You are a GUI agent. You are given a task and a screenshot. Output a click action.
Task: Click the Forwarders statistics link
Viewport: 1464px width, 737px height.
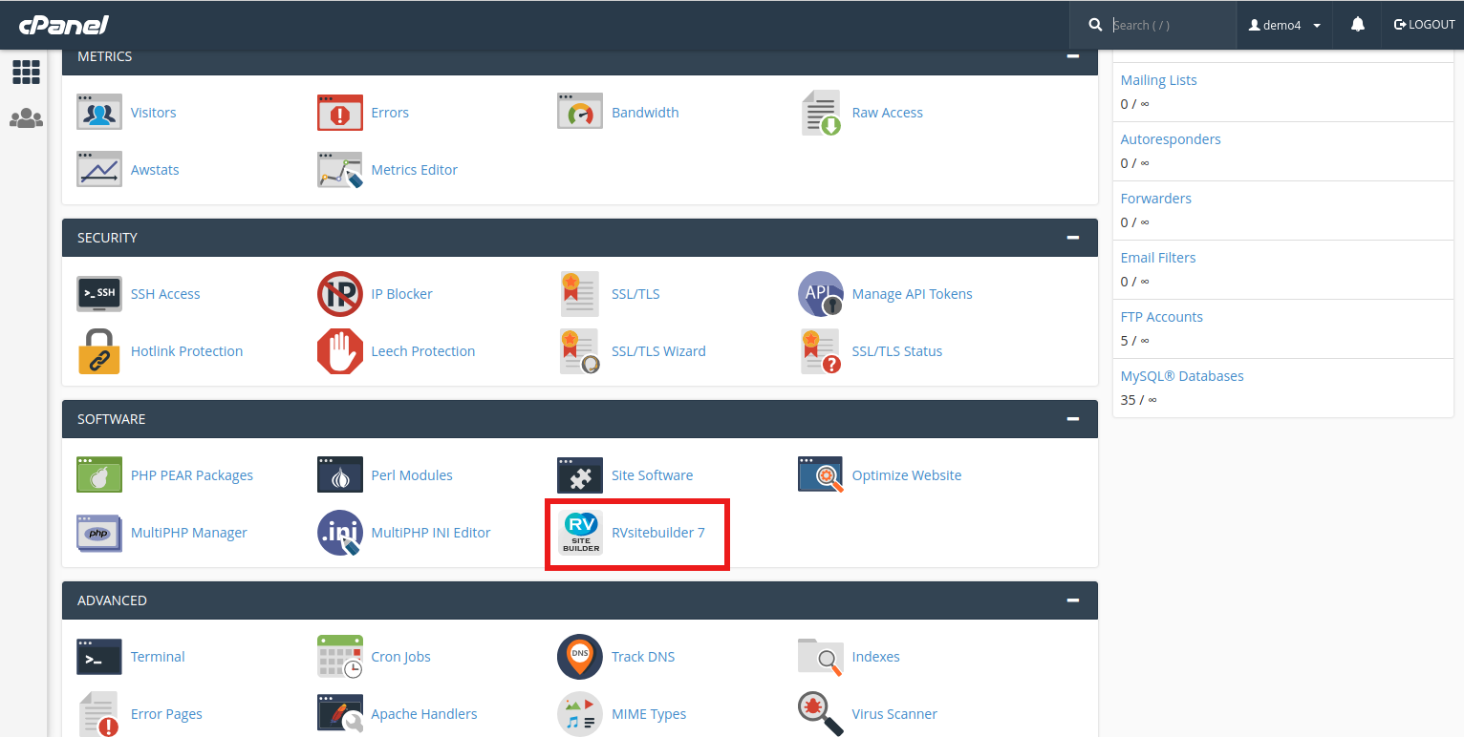click(x=1155, y=199)
